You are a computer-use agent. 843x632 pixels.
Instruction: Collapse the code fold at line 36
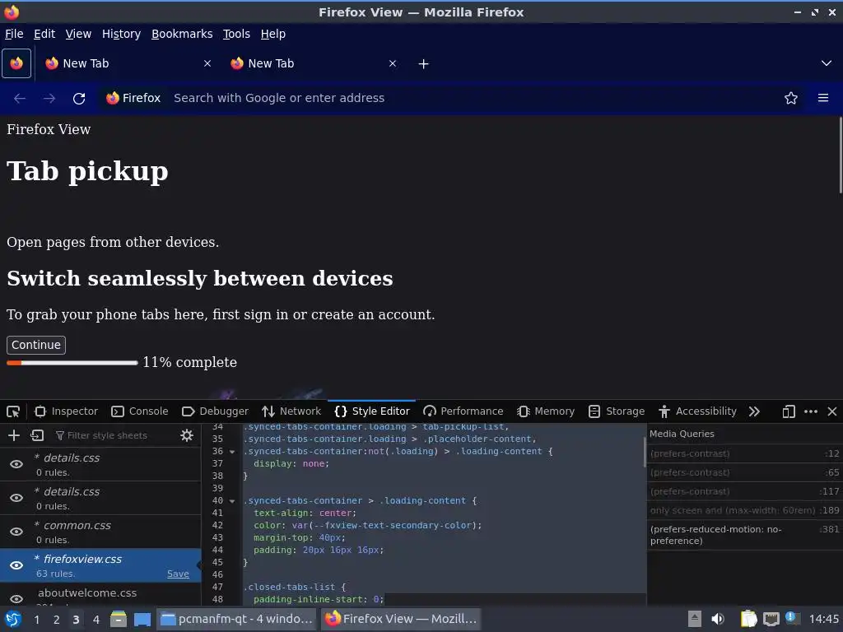(232, 452)
